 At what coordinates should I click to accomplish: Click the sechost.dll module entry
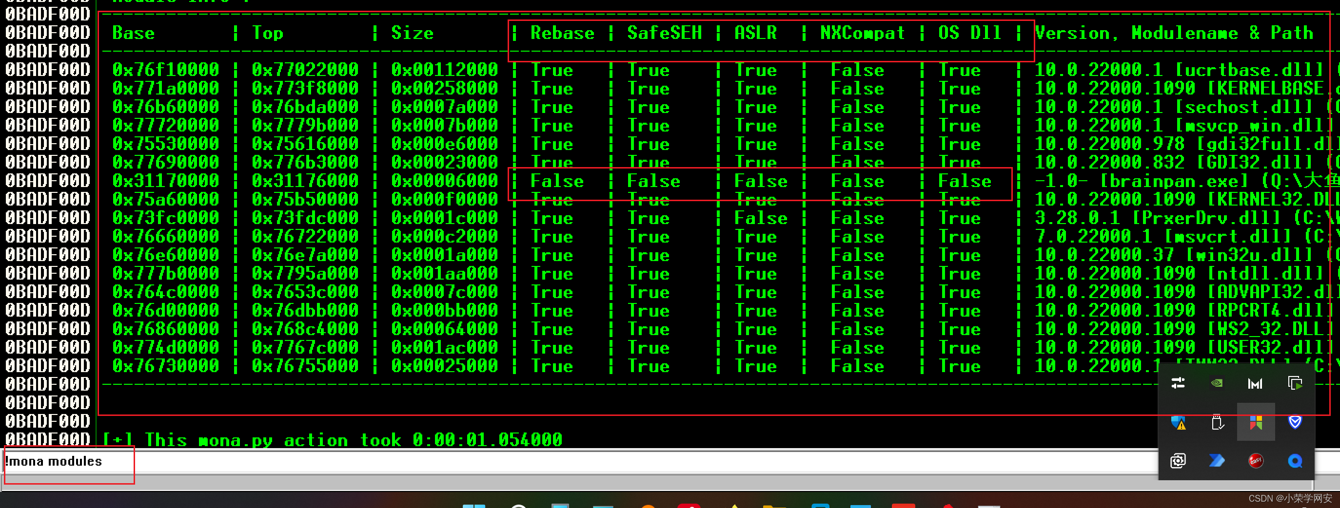(1244, 107)
